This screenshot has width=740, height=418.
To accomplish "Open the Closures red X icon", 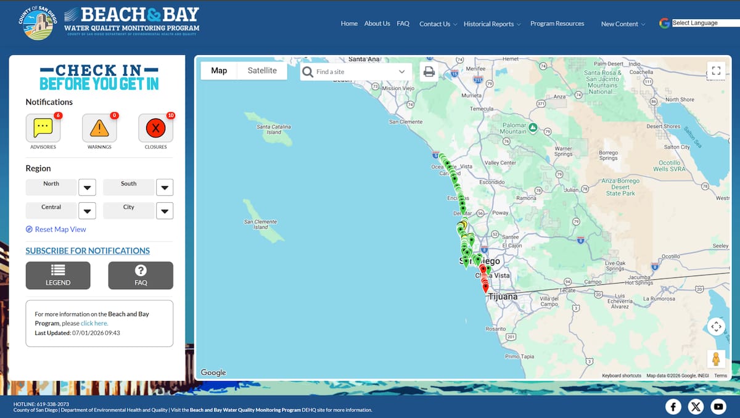I will [x=155, y=128].
